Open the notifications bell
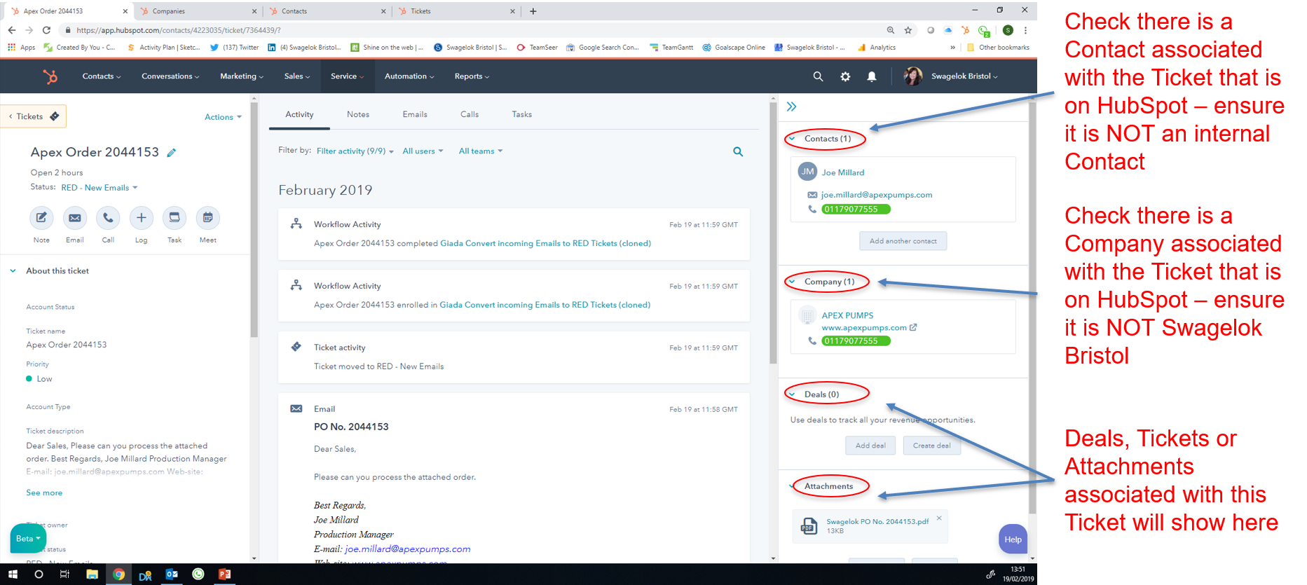This screenshot has width=1307, height=585. click(872, 76)
